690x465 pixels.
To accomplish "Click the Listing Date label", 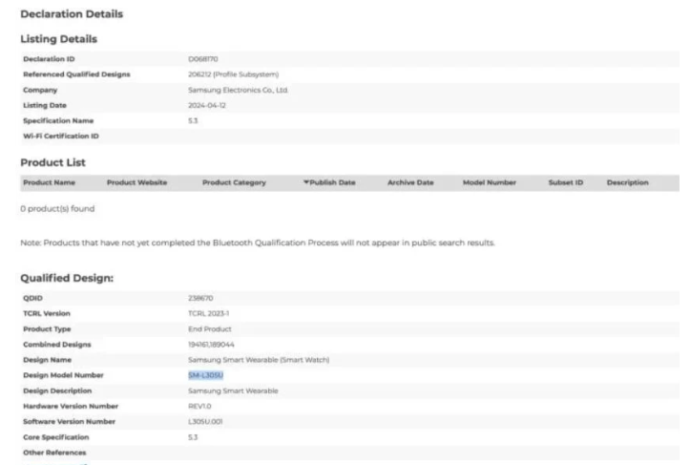I will 45,105.
